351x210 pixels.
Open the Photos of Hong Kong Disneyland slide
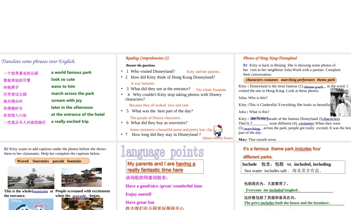293,97
